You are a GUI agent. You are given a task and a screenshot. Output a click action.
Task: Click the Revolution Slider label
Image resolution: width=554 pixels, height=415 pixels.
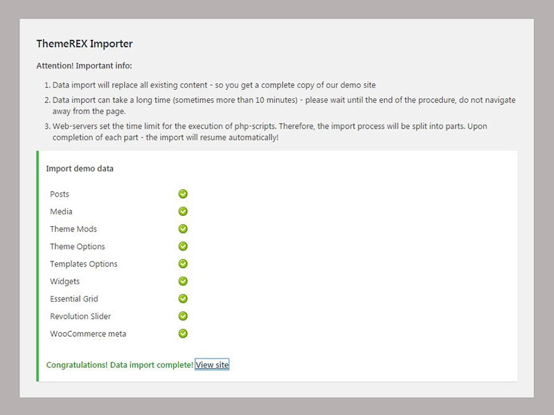point(80,316)
